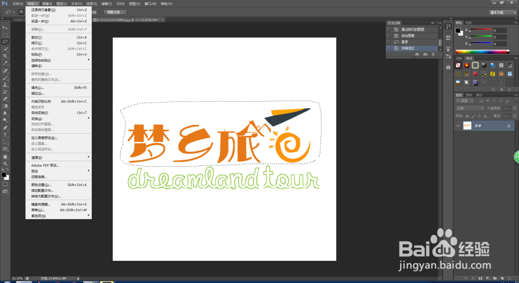Choose 填充(L) from Edit menu
The width and height of the screenshot is (519, 283).
click(x=58, y=88)
